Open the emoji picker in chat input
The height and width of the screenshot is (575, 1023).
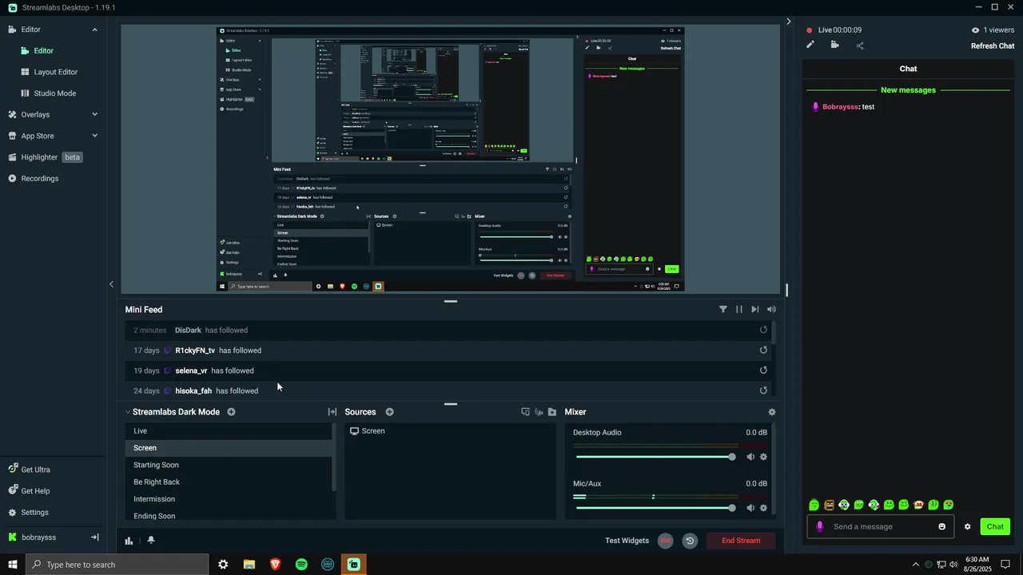click(941, 526)
